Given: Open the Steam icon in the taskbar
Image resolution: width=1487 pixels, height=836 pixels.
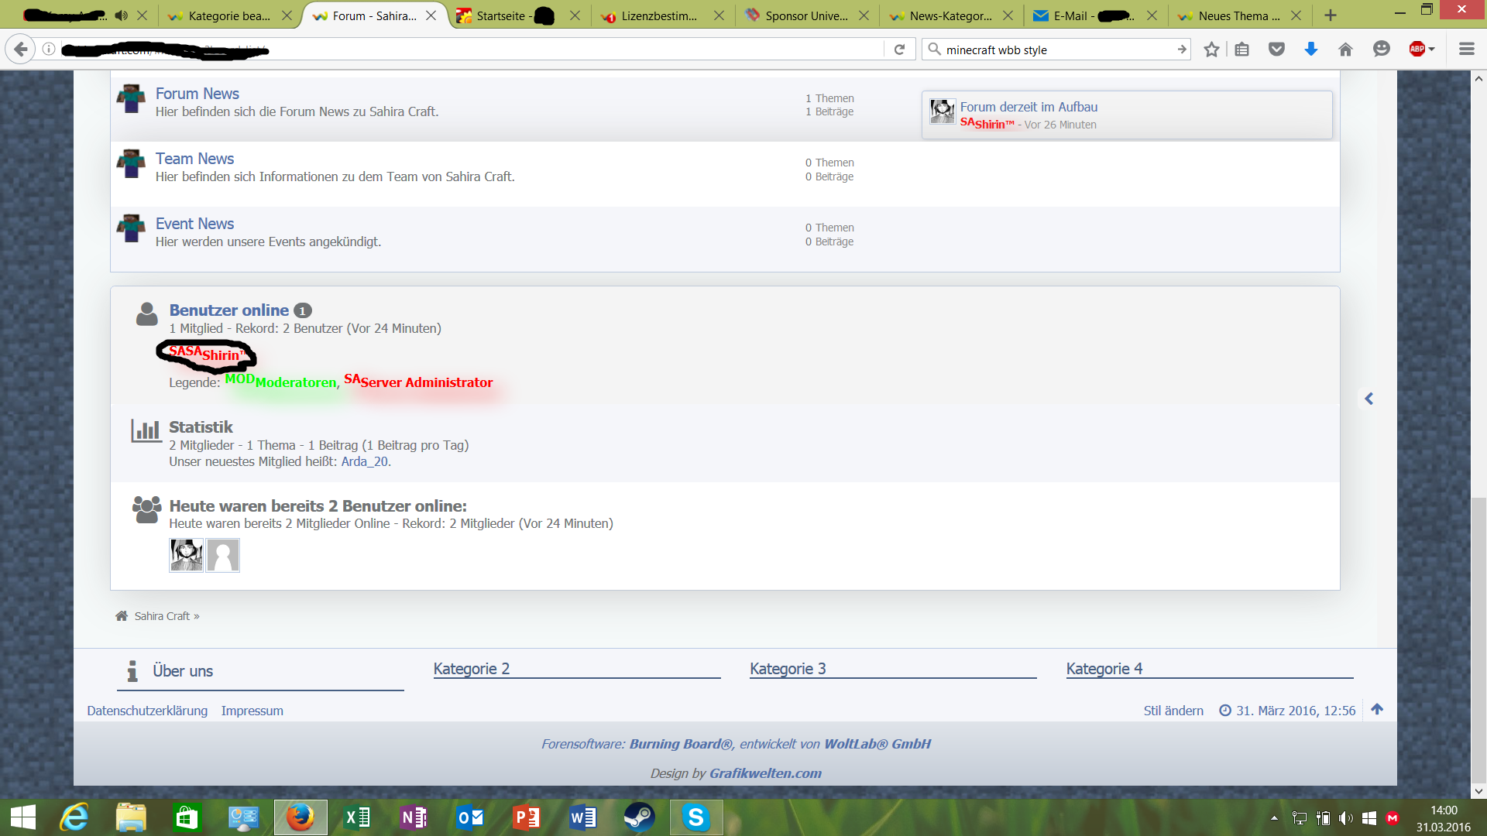Looking at the screenshot, I should [639, 817].
